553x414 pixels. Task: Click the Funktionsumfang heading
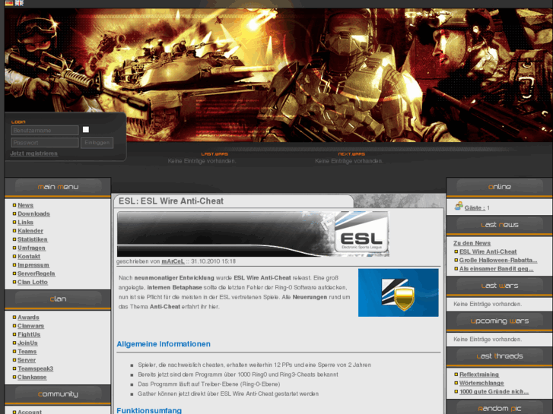[149, 410]
